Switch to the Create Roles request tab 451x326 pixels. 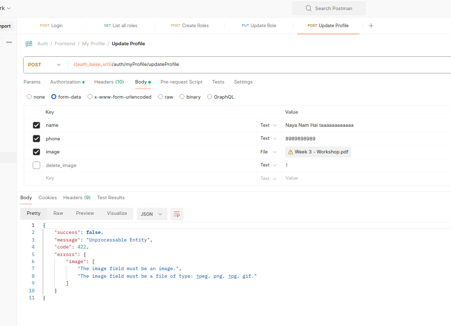coord(190,26)
